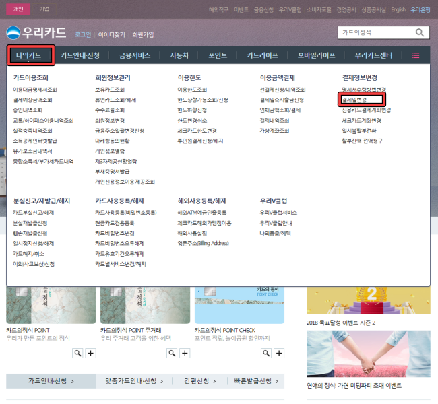Open the 카드의정석 POINT card thumbnail

coord(51,305)
